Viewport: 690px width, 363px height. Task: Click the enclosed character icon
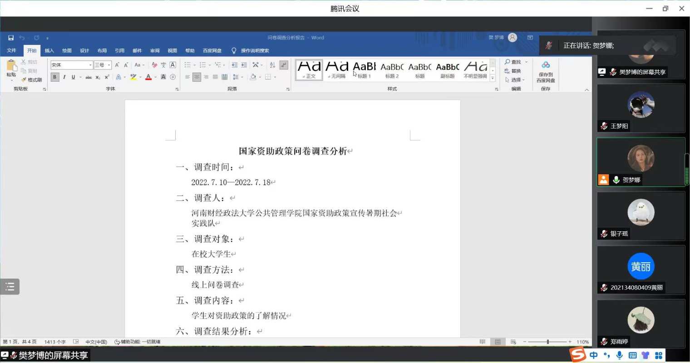click(172, 77)
